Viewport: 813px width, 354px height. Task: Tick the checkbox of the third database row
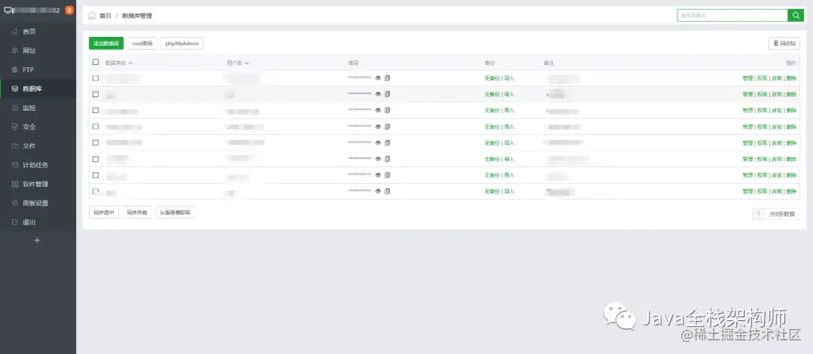(96, 110)
